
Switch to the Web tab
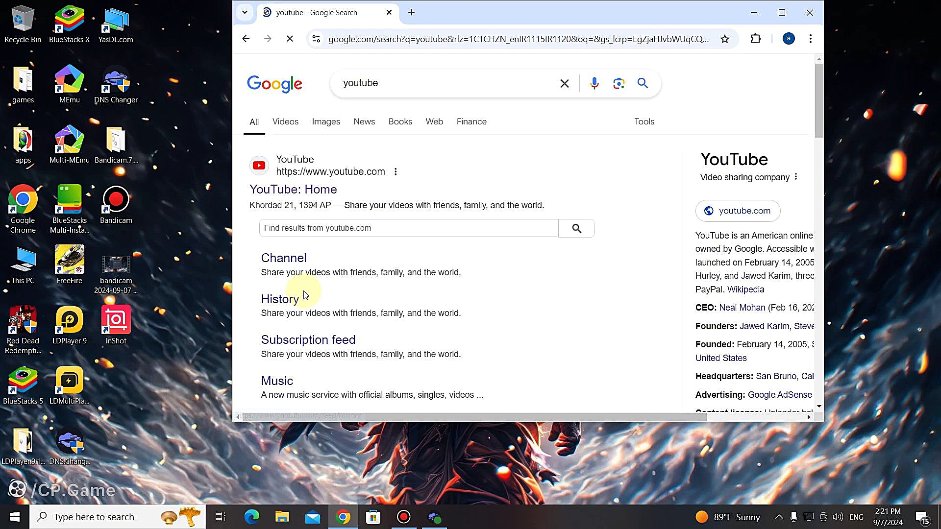[434, 121]
